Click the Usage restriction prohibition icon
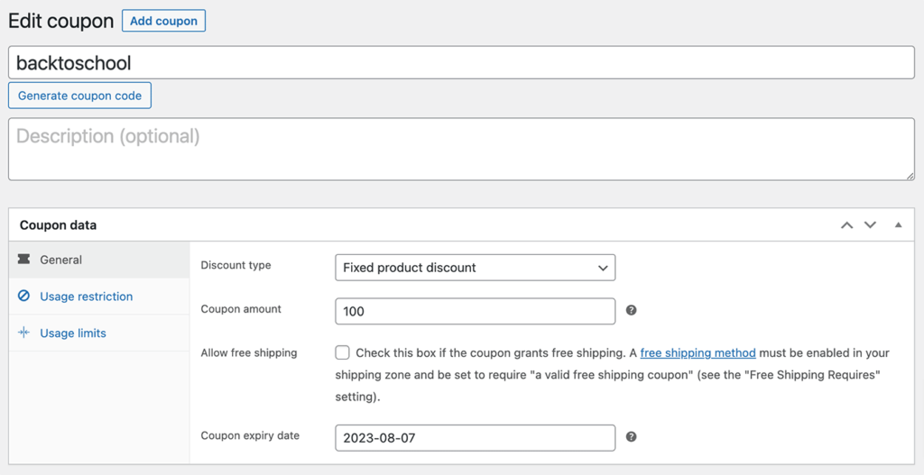Screen dimensions: 924x475 [x=23, y=296]
